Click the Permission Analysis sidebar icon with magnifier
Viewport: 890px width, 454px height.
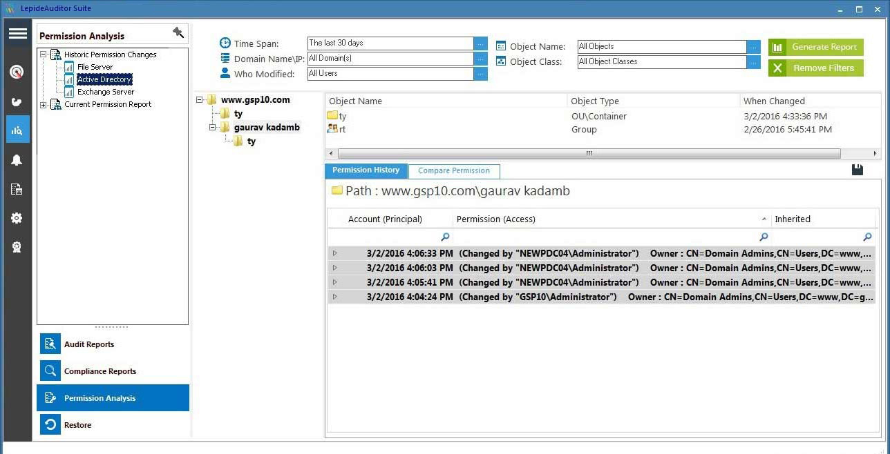[17, 130]
